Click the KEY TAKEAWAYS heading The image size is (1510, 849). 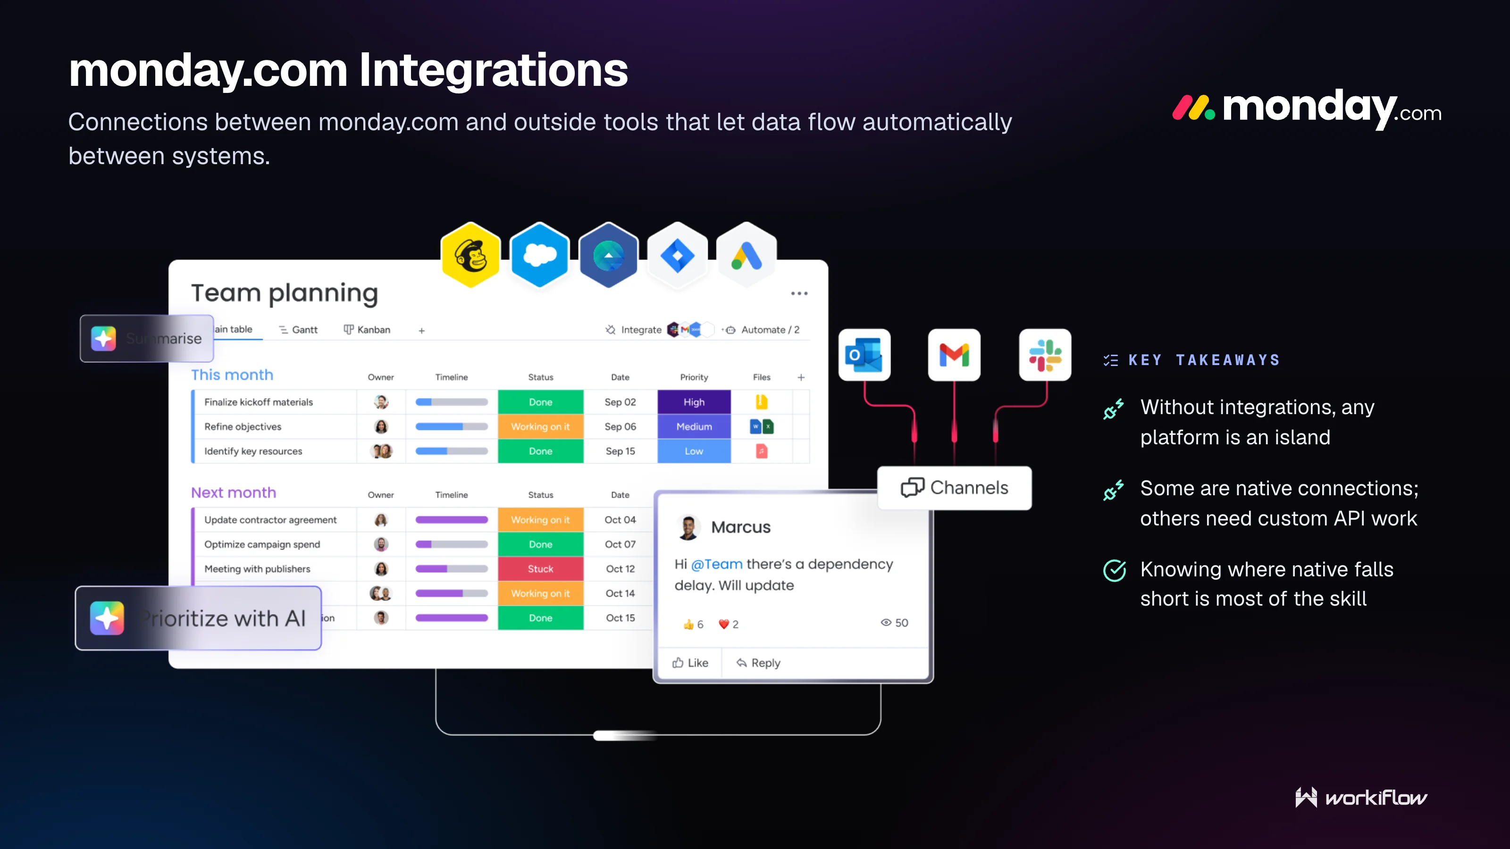[1204, 360]
